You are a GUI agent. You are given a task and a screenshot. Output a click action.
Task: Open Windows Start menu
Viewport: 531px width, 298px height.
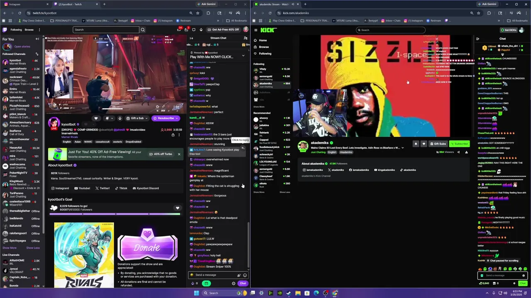(x=196, y=293)
